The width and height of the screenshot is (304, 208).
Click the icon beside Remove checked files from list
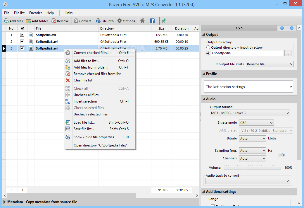click(x=68, y=74)
